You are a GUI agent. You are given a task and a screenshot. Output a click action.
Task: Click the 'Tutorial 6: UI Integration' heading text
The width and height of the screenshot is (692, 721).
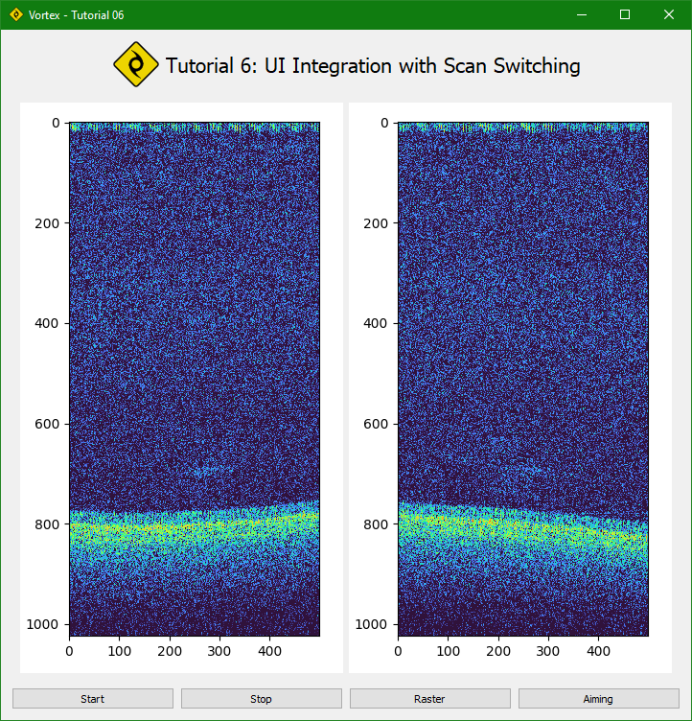pos(373,66)
